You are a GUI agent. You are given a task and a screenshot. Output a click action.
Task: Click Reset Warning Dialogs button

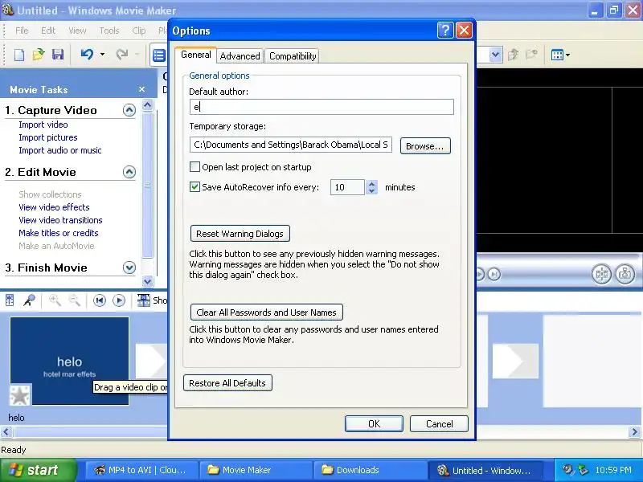pos(240,234)
